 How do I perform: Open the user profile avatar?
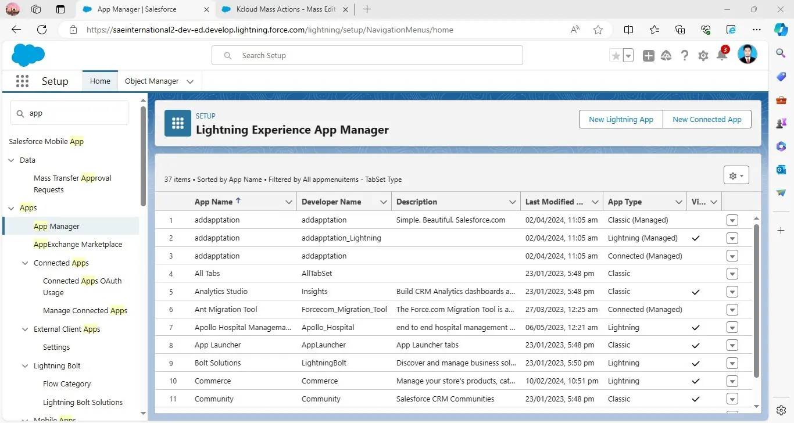point(747,55)
